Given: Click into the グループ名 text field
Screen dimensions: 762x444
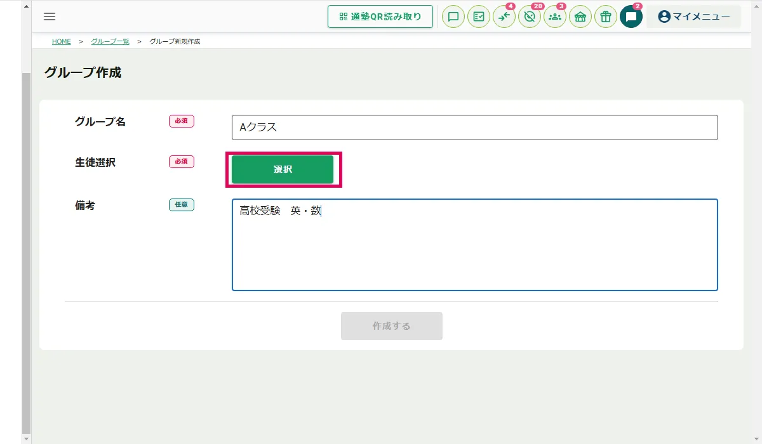Looking at the screenshot, I should [x=475, y=127].
